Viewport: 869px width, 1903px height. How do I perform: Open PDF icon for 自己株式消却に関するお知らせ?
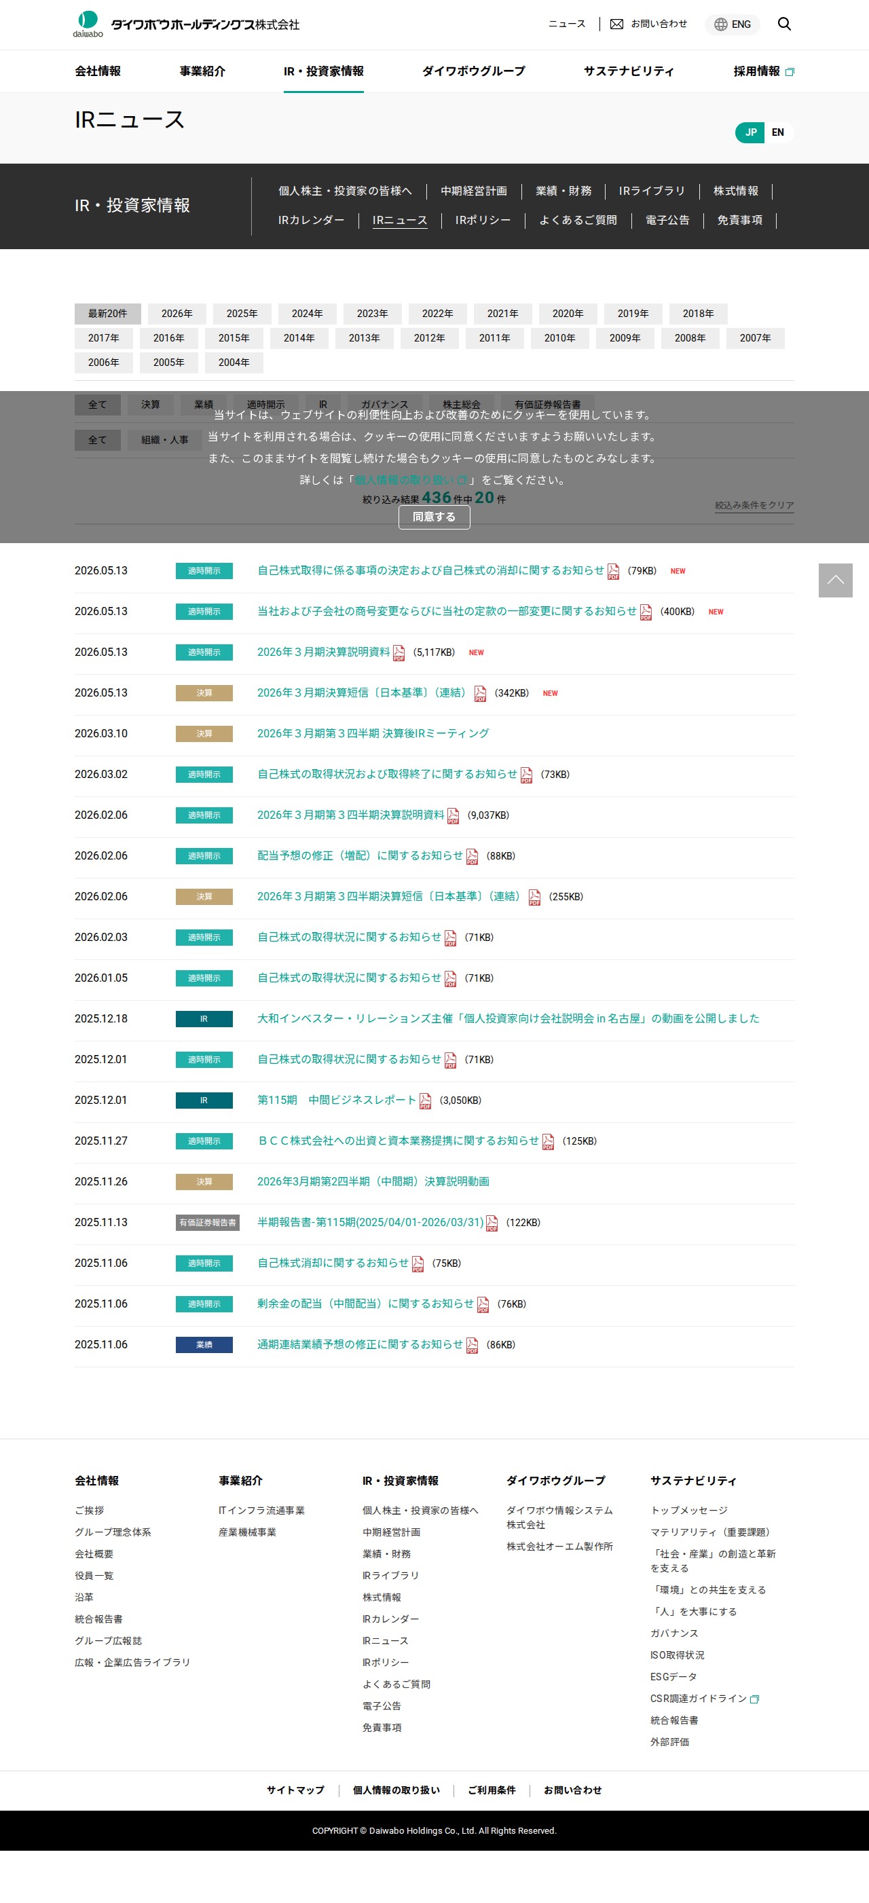coord(418,1263)
